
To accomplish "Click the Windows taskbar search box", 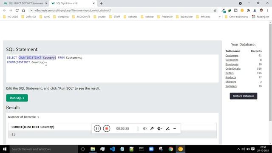I will coord(44,149).
